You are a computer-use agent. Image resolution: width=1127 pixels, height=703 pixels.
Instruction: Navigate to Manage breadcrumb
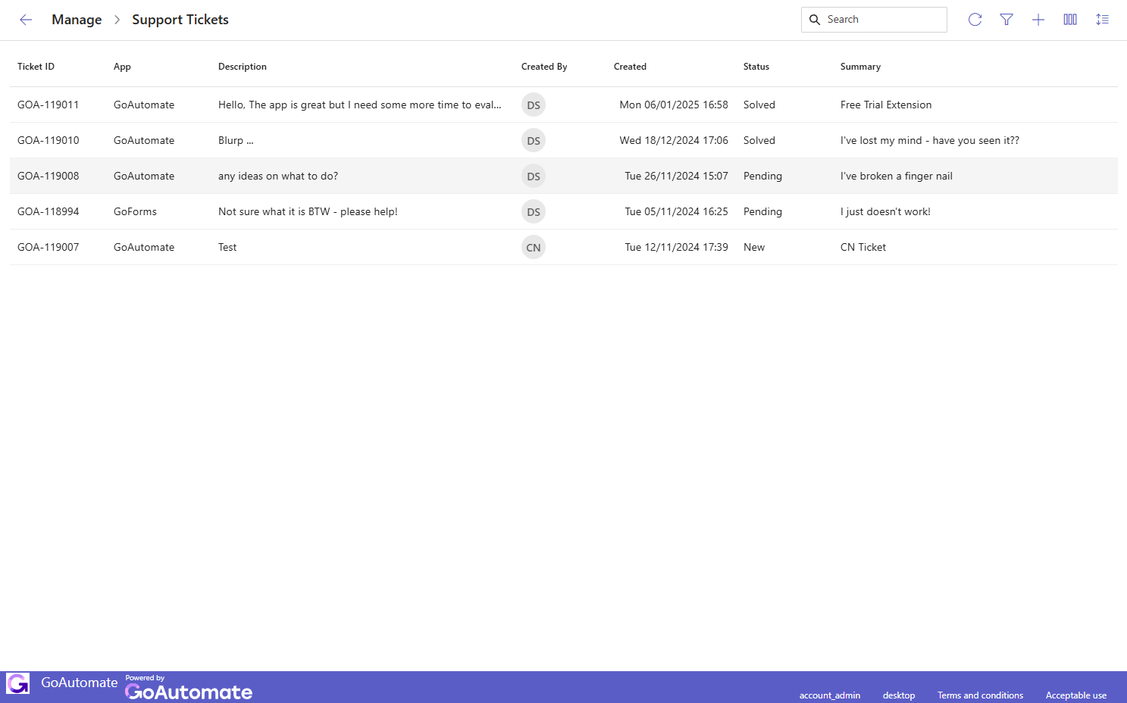pos(77,20)
